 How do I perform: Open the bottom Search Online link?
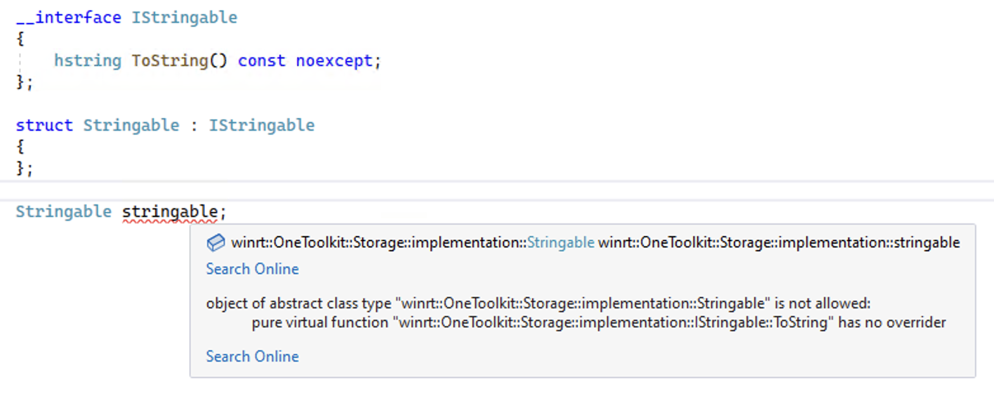point(252,356)
